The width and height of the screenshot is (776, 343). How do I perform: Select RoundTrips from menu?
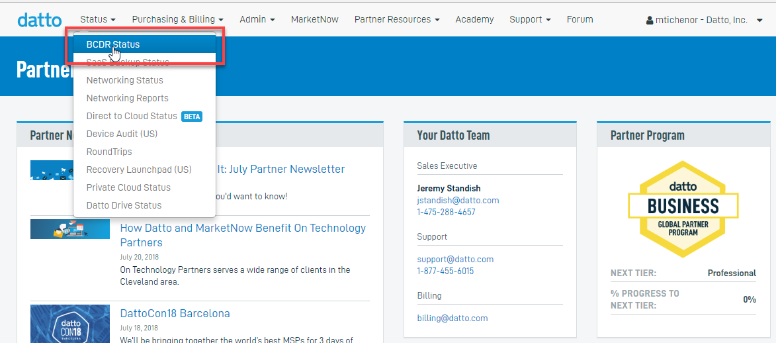(144, 151)
